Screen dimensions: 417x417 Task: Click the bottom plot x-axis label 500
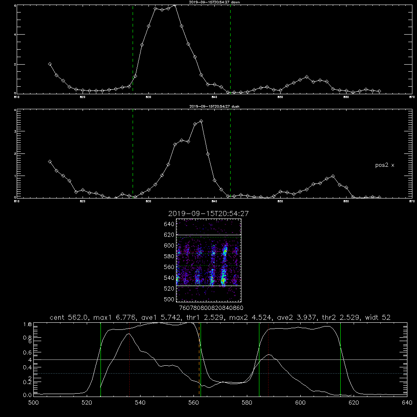click(x=33, y=403)
